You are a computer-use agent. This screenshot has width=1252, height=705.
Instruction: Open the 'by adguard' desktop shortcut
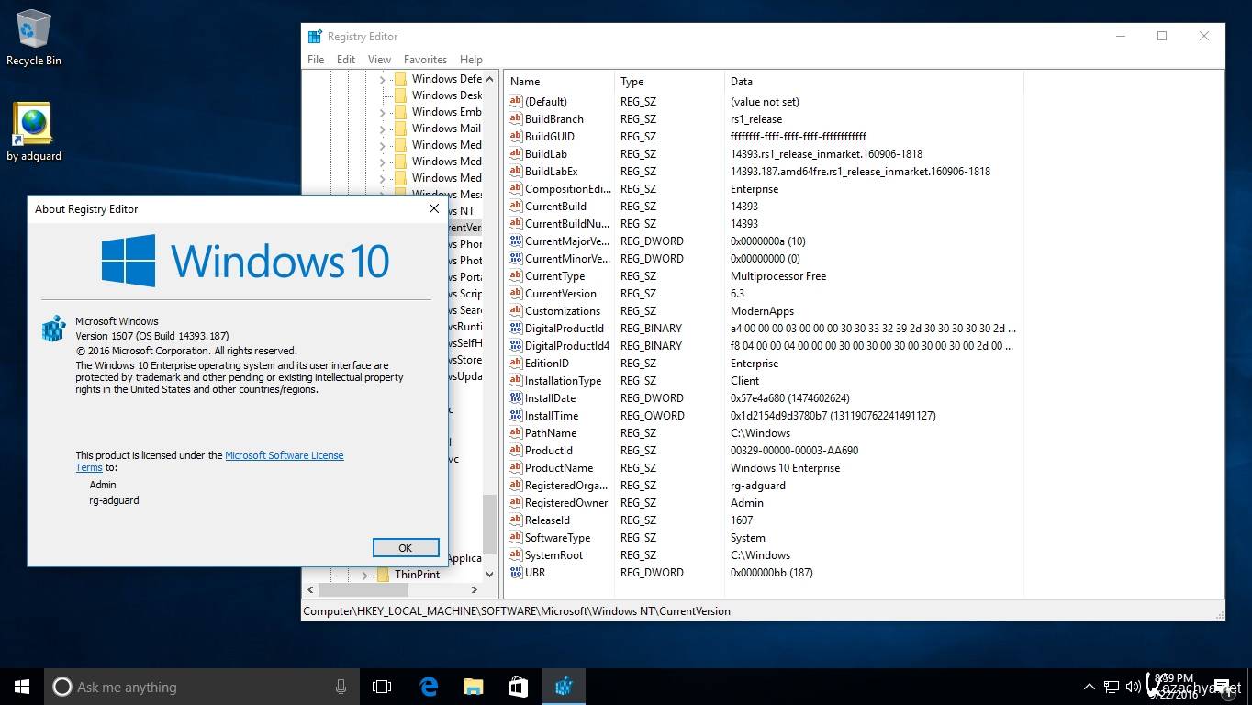[x=33, y=132]
